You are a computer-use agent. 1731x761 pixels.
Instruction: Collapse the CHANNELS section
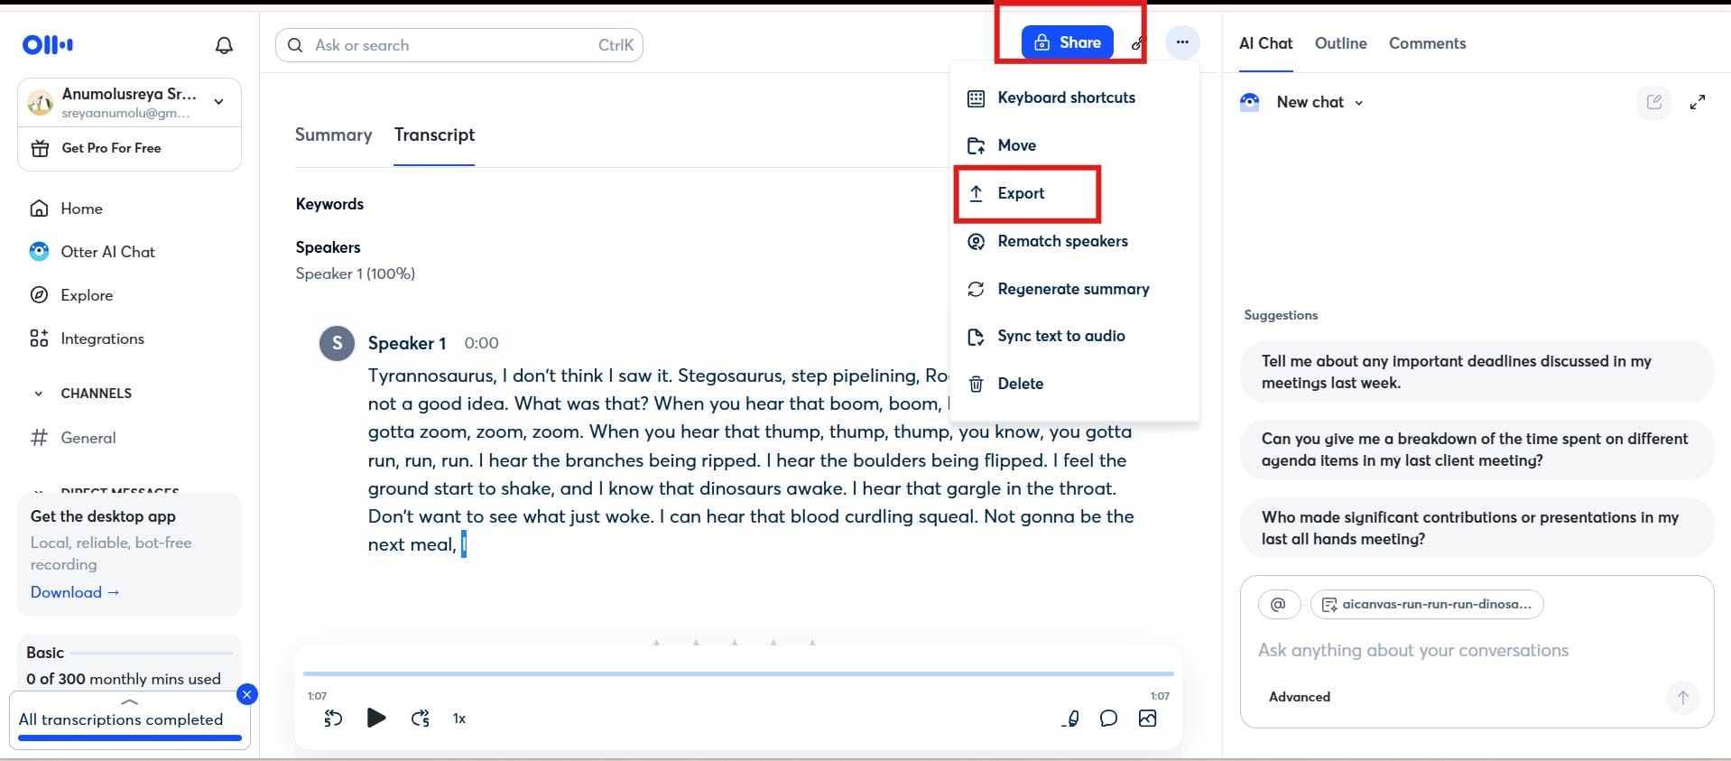[38, 394]
